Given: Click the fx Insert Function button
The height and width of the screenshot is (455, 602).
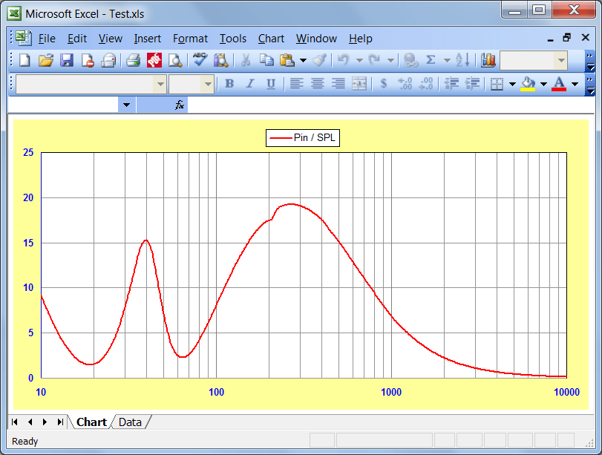Looking at the screenshot, I should tap(180, 105).
